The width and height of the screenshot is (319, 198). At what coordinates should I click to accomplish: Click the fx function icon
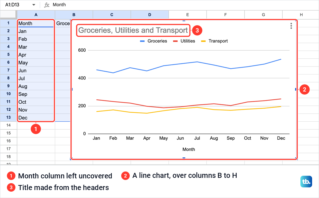point(47,5)
